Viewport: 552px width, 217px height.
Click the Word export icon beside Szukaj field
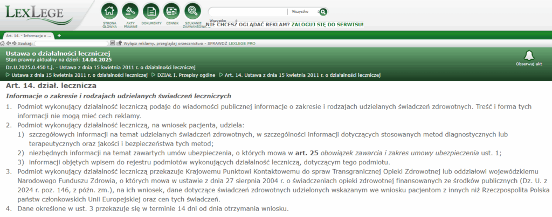point(112,43)
